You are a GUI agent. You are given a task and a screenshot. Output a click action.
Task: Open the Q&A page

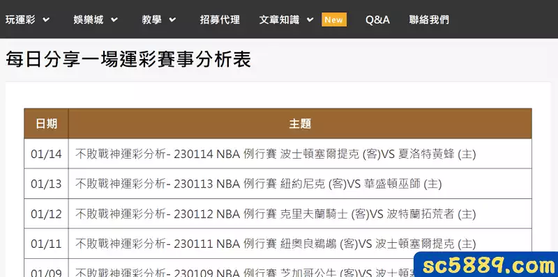pyautogui.click(x=377, y=19)
